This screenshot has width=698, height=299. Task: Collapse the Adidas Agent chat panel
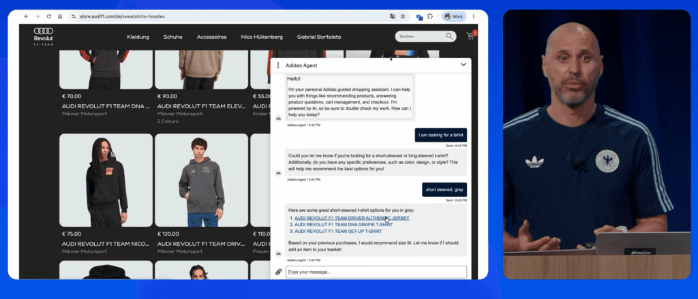(x=464, y=65)
